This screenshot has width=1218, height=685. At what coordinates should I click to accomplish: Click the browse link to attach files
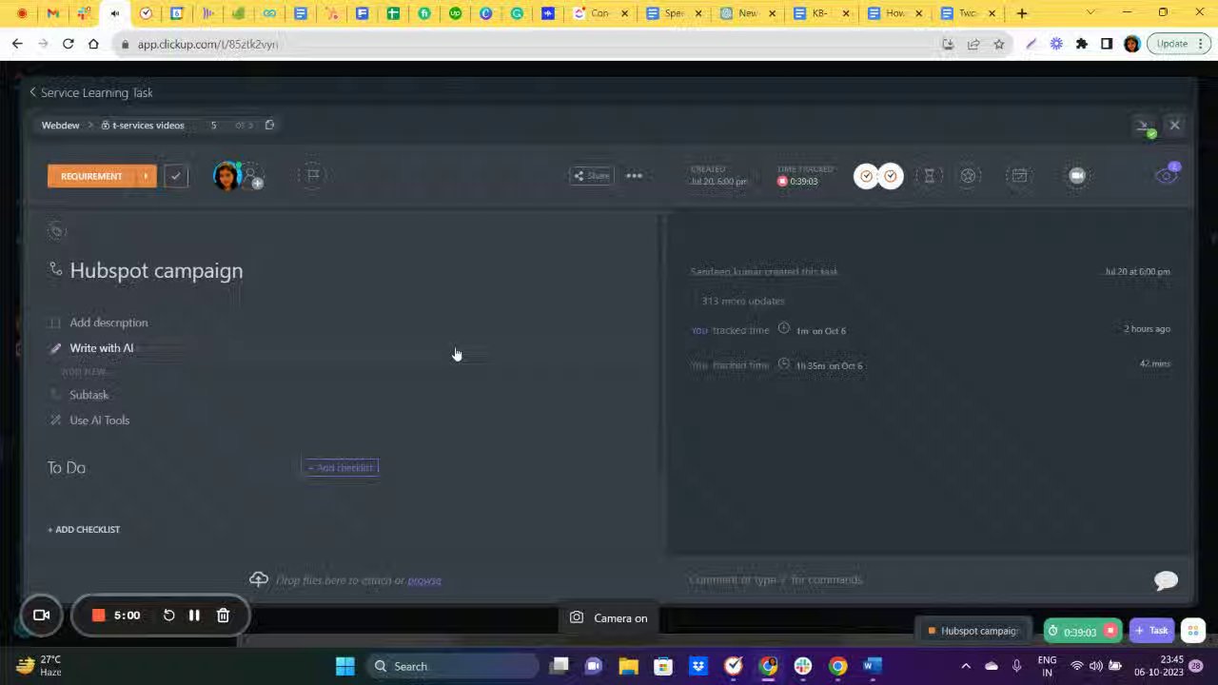coord(424,580)
